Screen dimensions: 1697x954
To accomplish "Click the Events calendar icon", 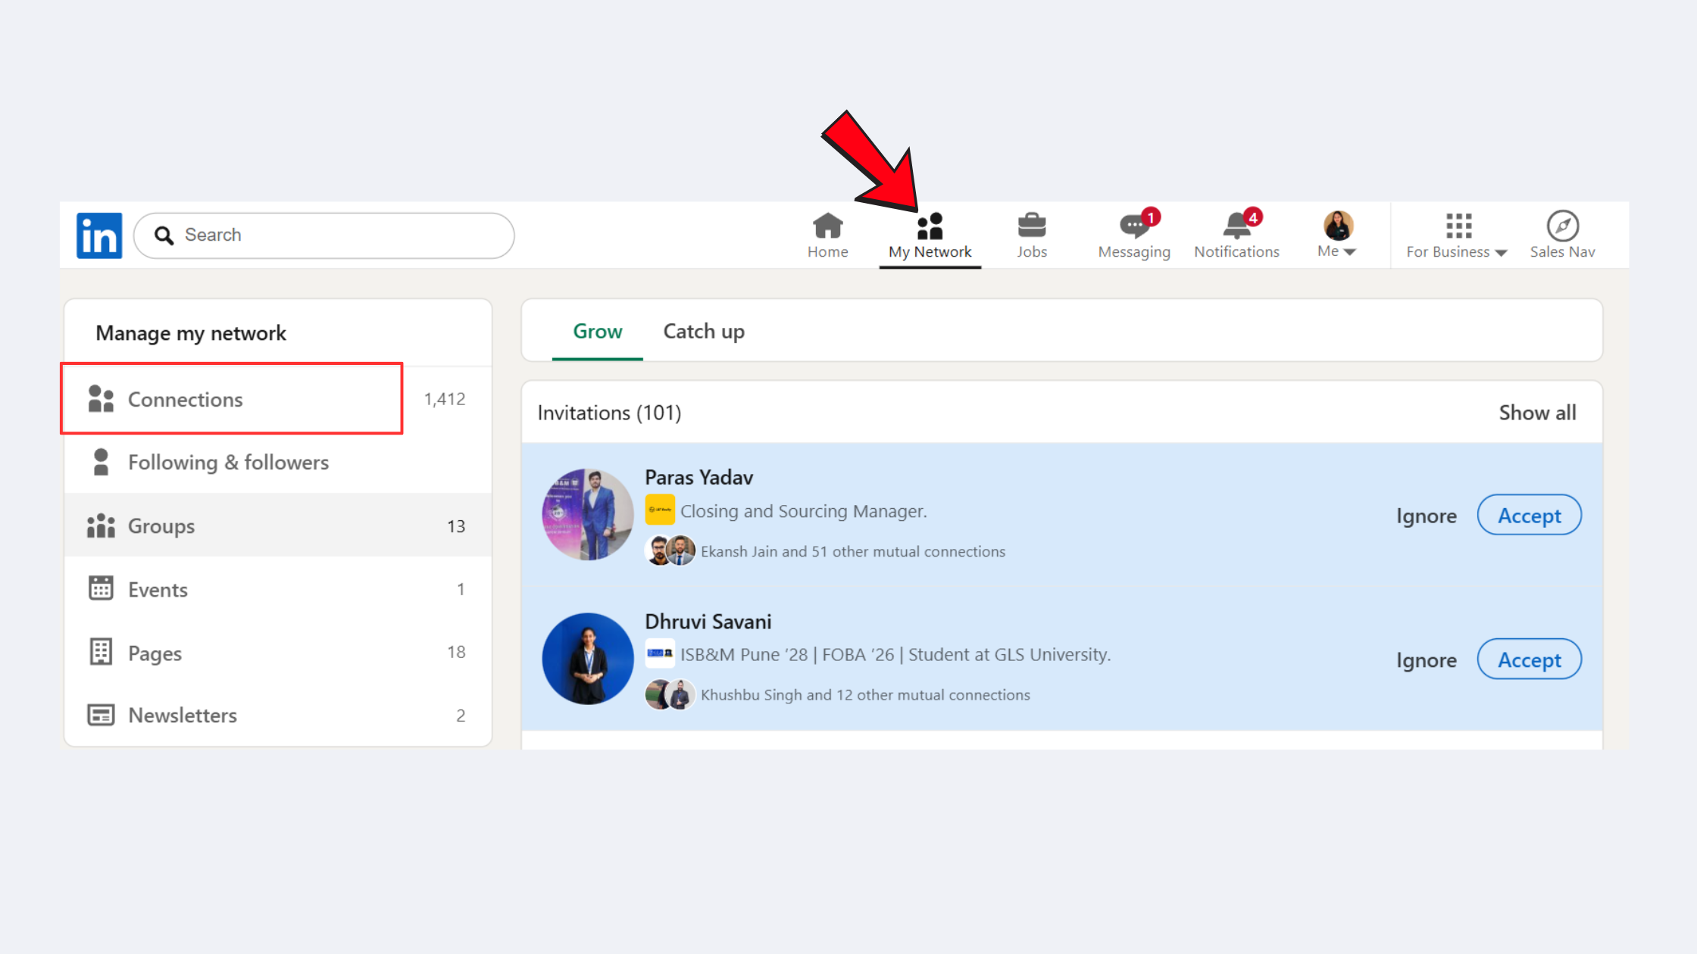I will [x=101, y=588].
